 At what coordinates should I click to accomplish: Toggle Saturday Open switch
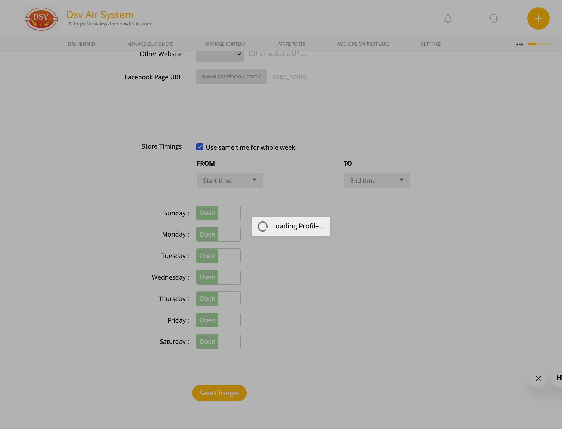[x=218, y=341]
